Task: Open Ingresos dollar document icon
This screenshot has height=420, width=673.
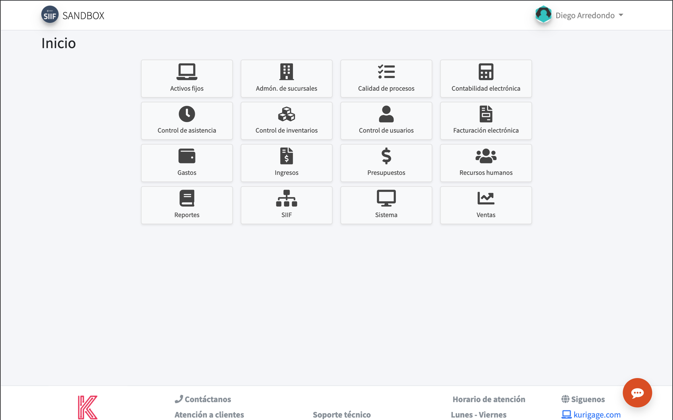Action: (x=286, y=156)
